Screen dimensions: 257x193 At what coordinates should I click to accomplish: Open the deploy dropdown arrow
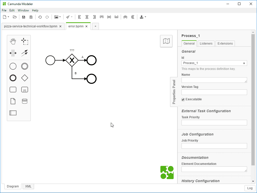pyautogui.click(x=145, y=17)
